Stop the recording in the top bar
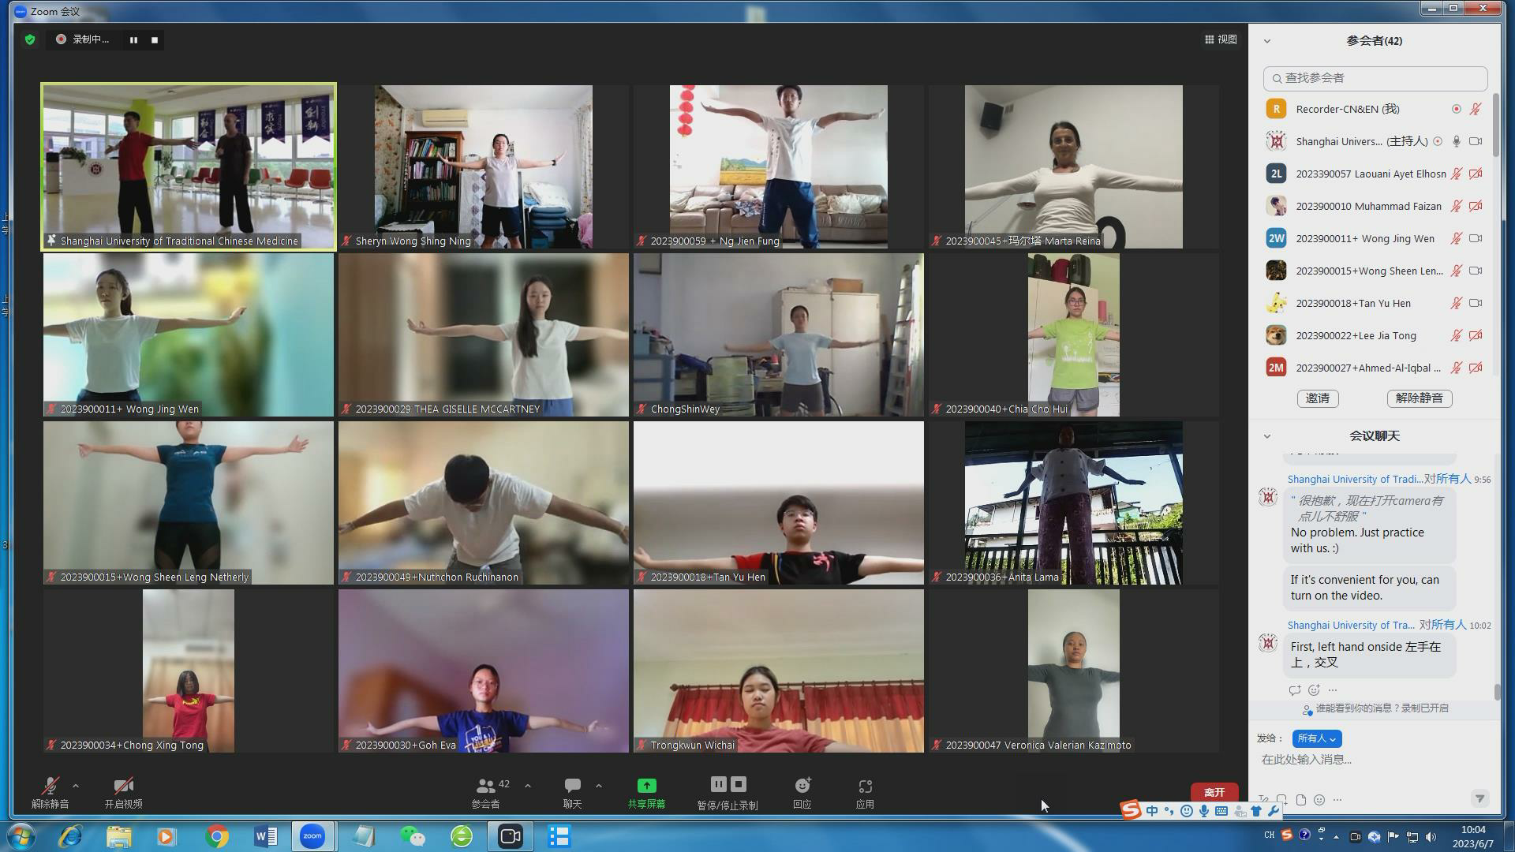This screenshot has width=1515, height=852. click(155, 39)
